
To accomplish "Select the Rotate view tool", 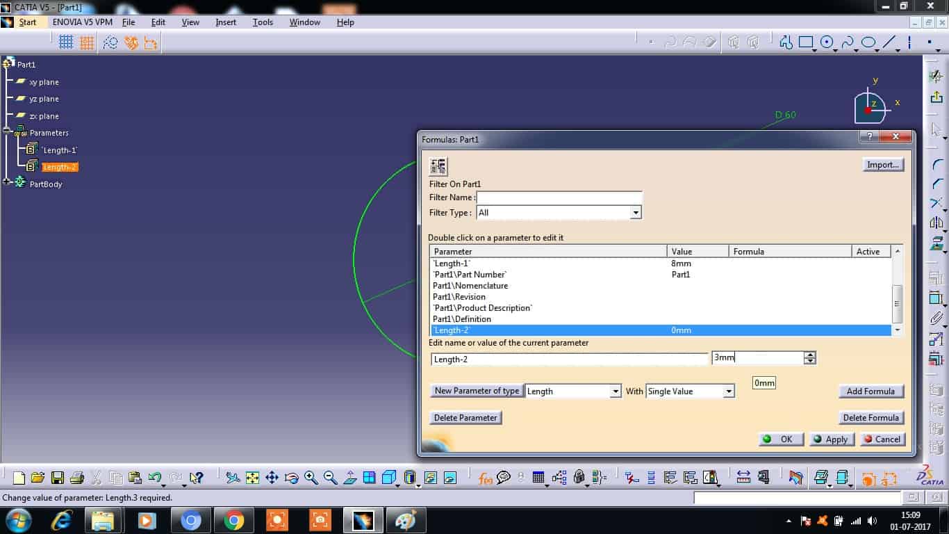I will click(x=292, y=478).
